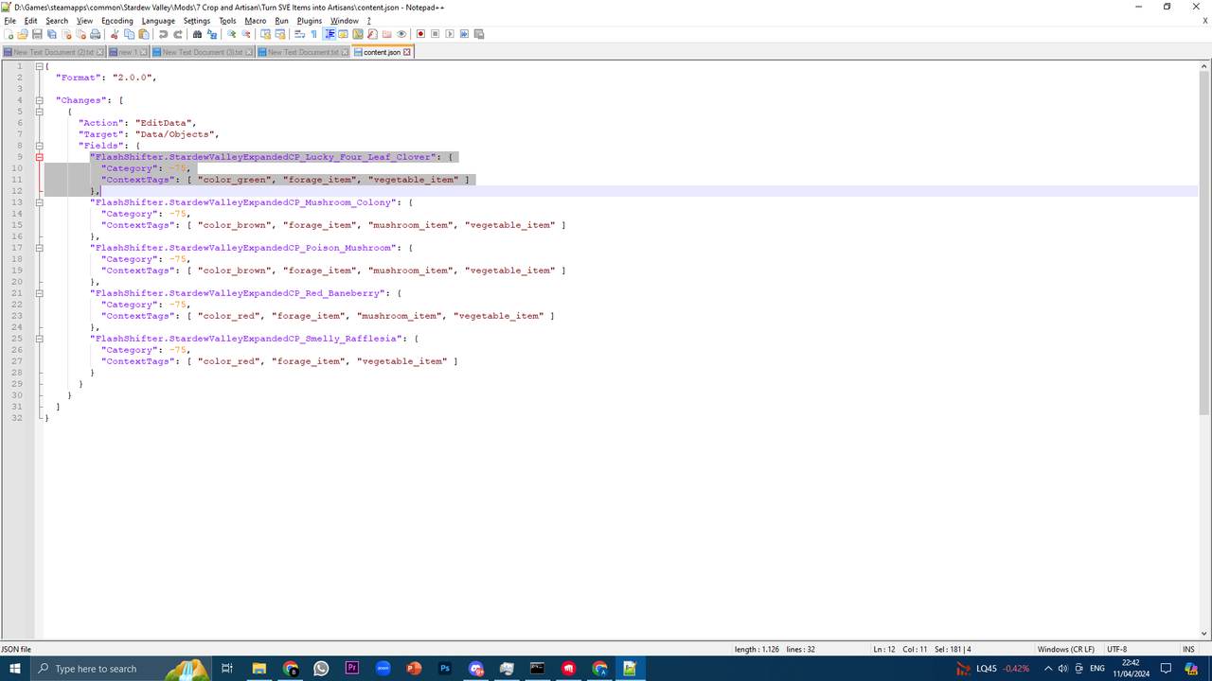This screenshot has width=1212, height=681.
Task: Close the new 1 tab
Action: (x=143, y=52)
